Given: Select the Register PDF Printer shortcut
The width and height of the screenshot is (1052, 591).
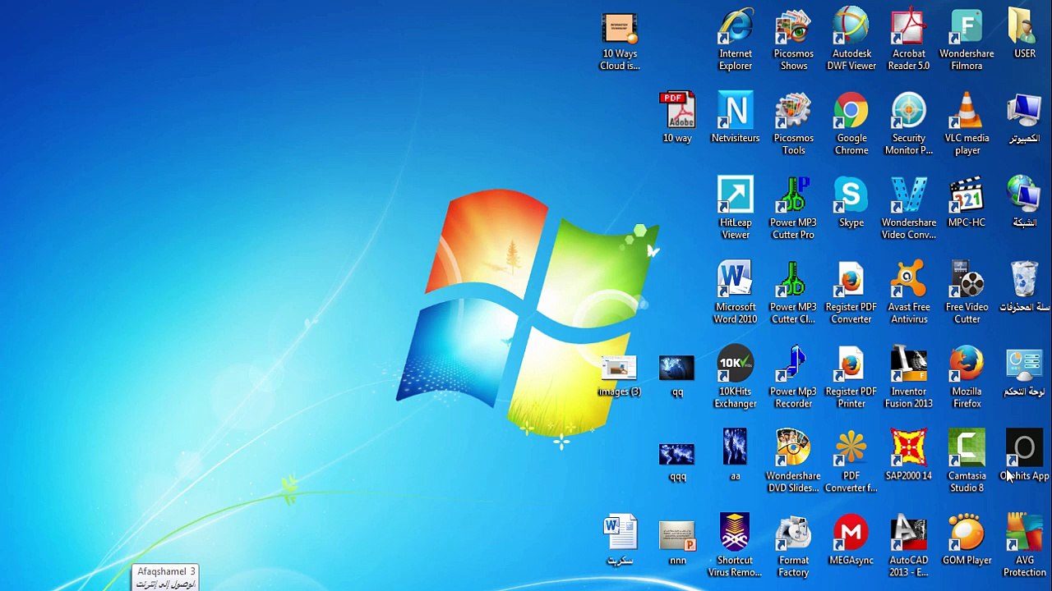Looking at the screenshot, I should pyautogui.click(x=851, y=378).
